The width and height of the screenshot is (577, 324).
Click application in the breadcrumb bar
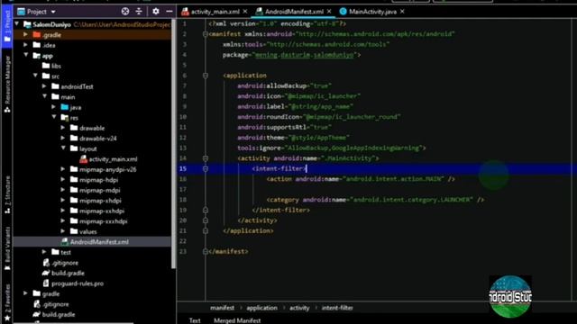point(261,308)
